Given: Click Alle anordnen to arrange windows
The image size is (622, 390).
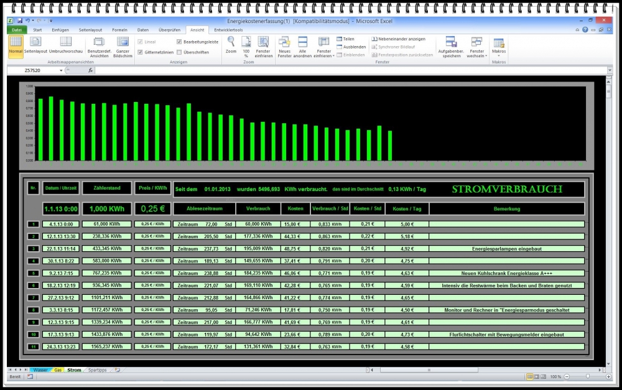Looking at the screenshot, I should (x=302, y=45).
